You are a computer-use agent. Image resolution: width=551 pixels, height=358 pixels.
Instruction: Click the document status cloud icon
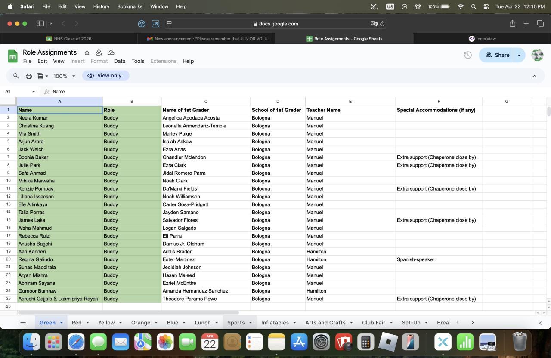(111, 52)
